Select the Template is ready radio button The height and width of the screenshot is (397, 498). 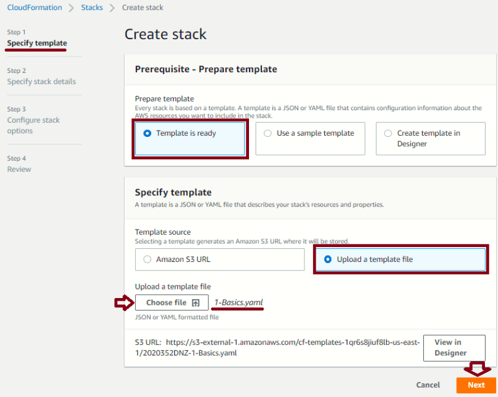pyautogui.click(x=147, y=133)
